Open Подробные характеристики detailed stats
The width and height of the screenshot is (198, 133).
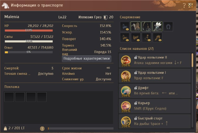click(x=87, y=59)
